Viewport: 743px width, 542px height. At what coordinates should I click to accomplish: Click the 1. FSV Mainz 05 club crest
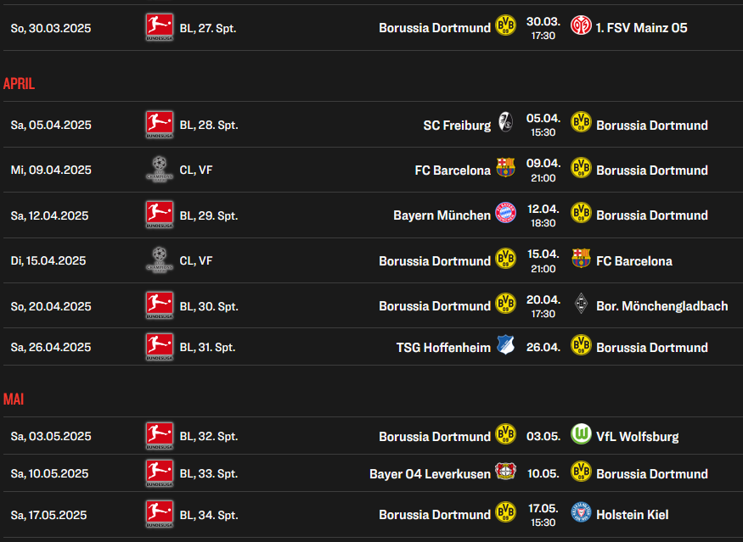click(581, 25)
